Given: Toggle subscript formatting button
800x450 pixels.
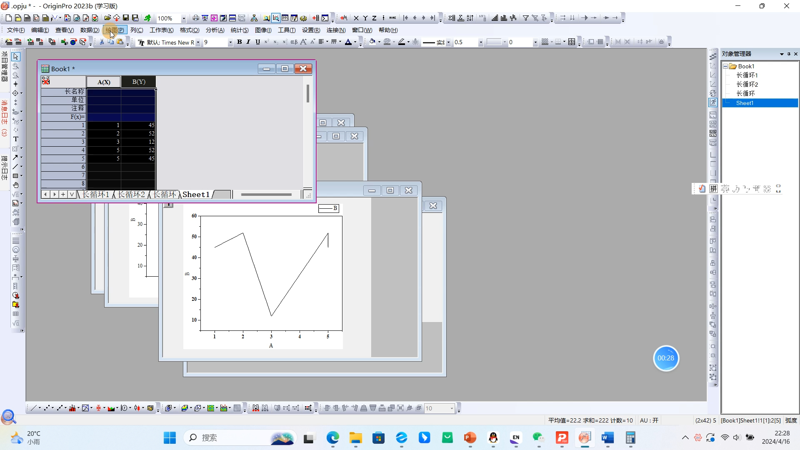Looking at the screenshot, I should click(x=275, y=42).
